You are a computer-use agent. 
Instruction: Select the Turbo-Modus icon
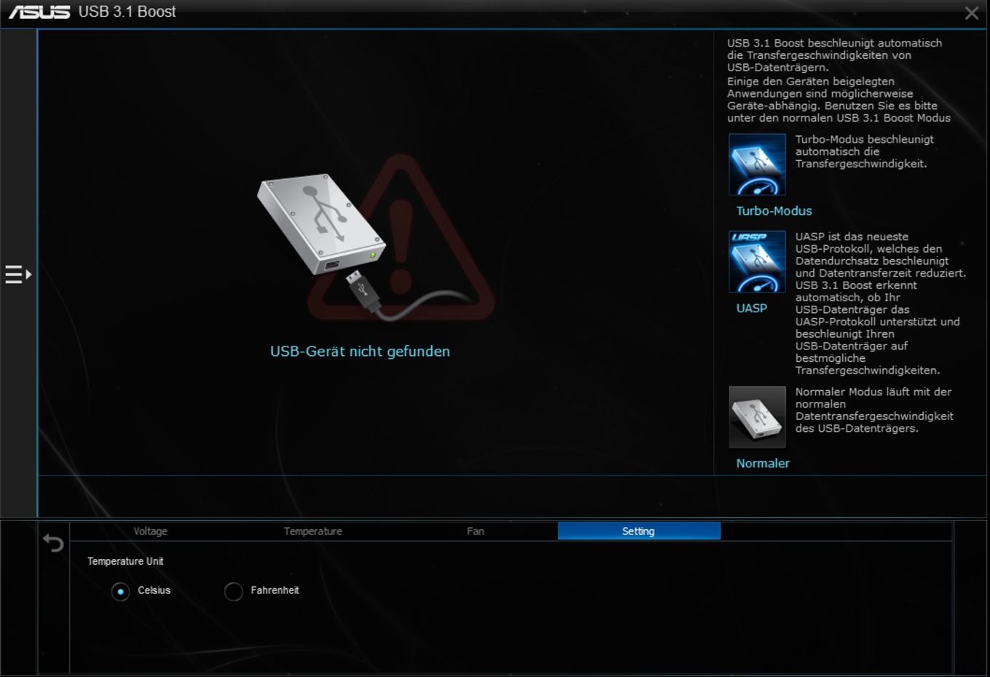pos(757,165)
